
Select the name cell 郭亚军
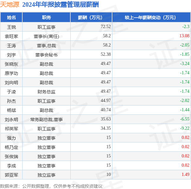[x=11, y=175]
